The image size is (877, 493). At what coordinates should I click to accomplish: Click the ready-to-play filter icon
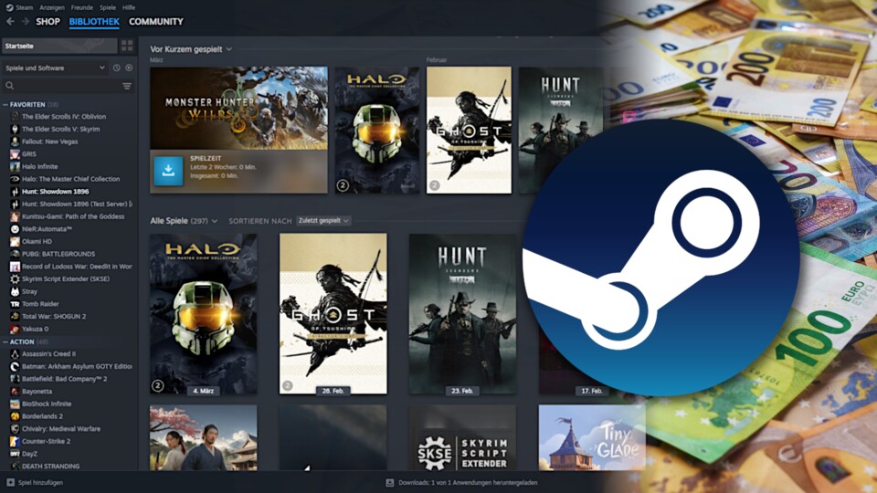pyautogui.click(x=129, y=68)
